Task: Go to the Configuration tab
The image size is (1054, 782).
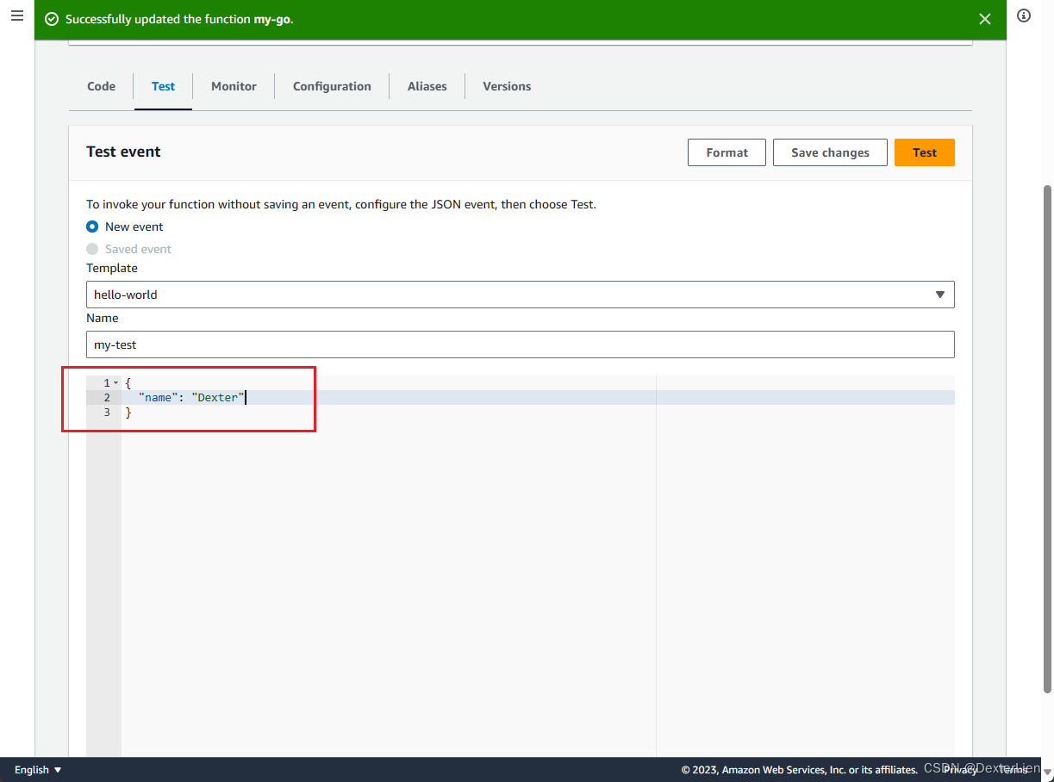Action: coord(332,86)
